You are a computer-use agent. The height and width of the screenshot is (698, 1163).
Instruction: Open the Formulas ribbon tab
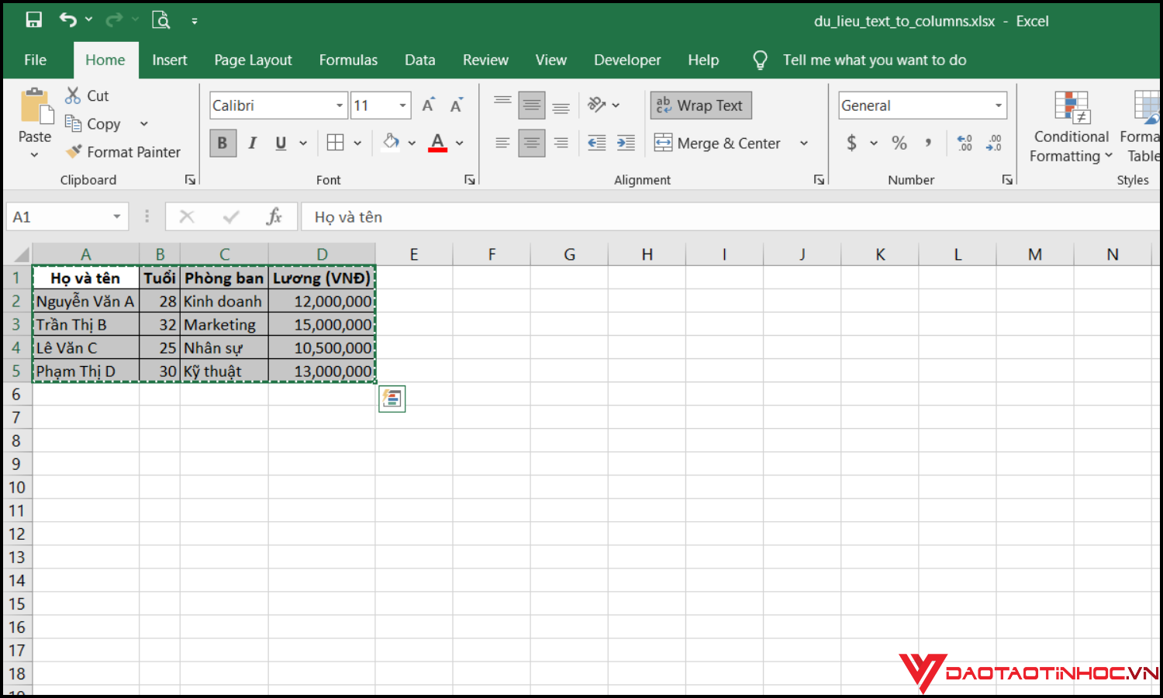point(348,60)
